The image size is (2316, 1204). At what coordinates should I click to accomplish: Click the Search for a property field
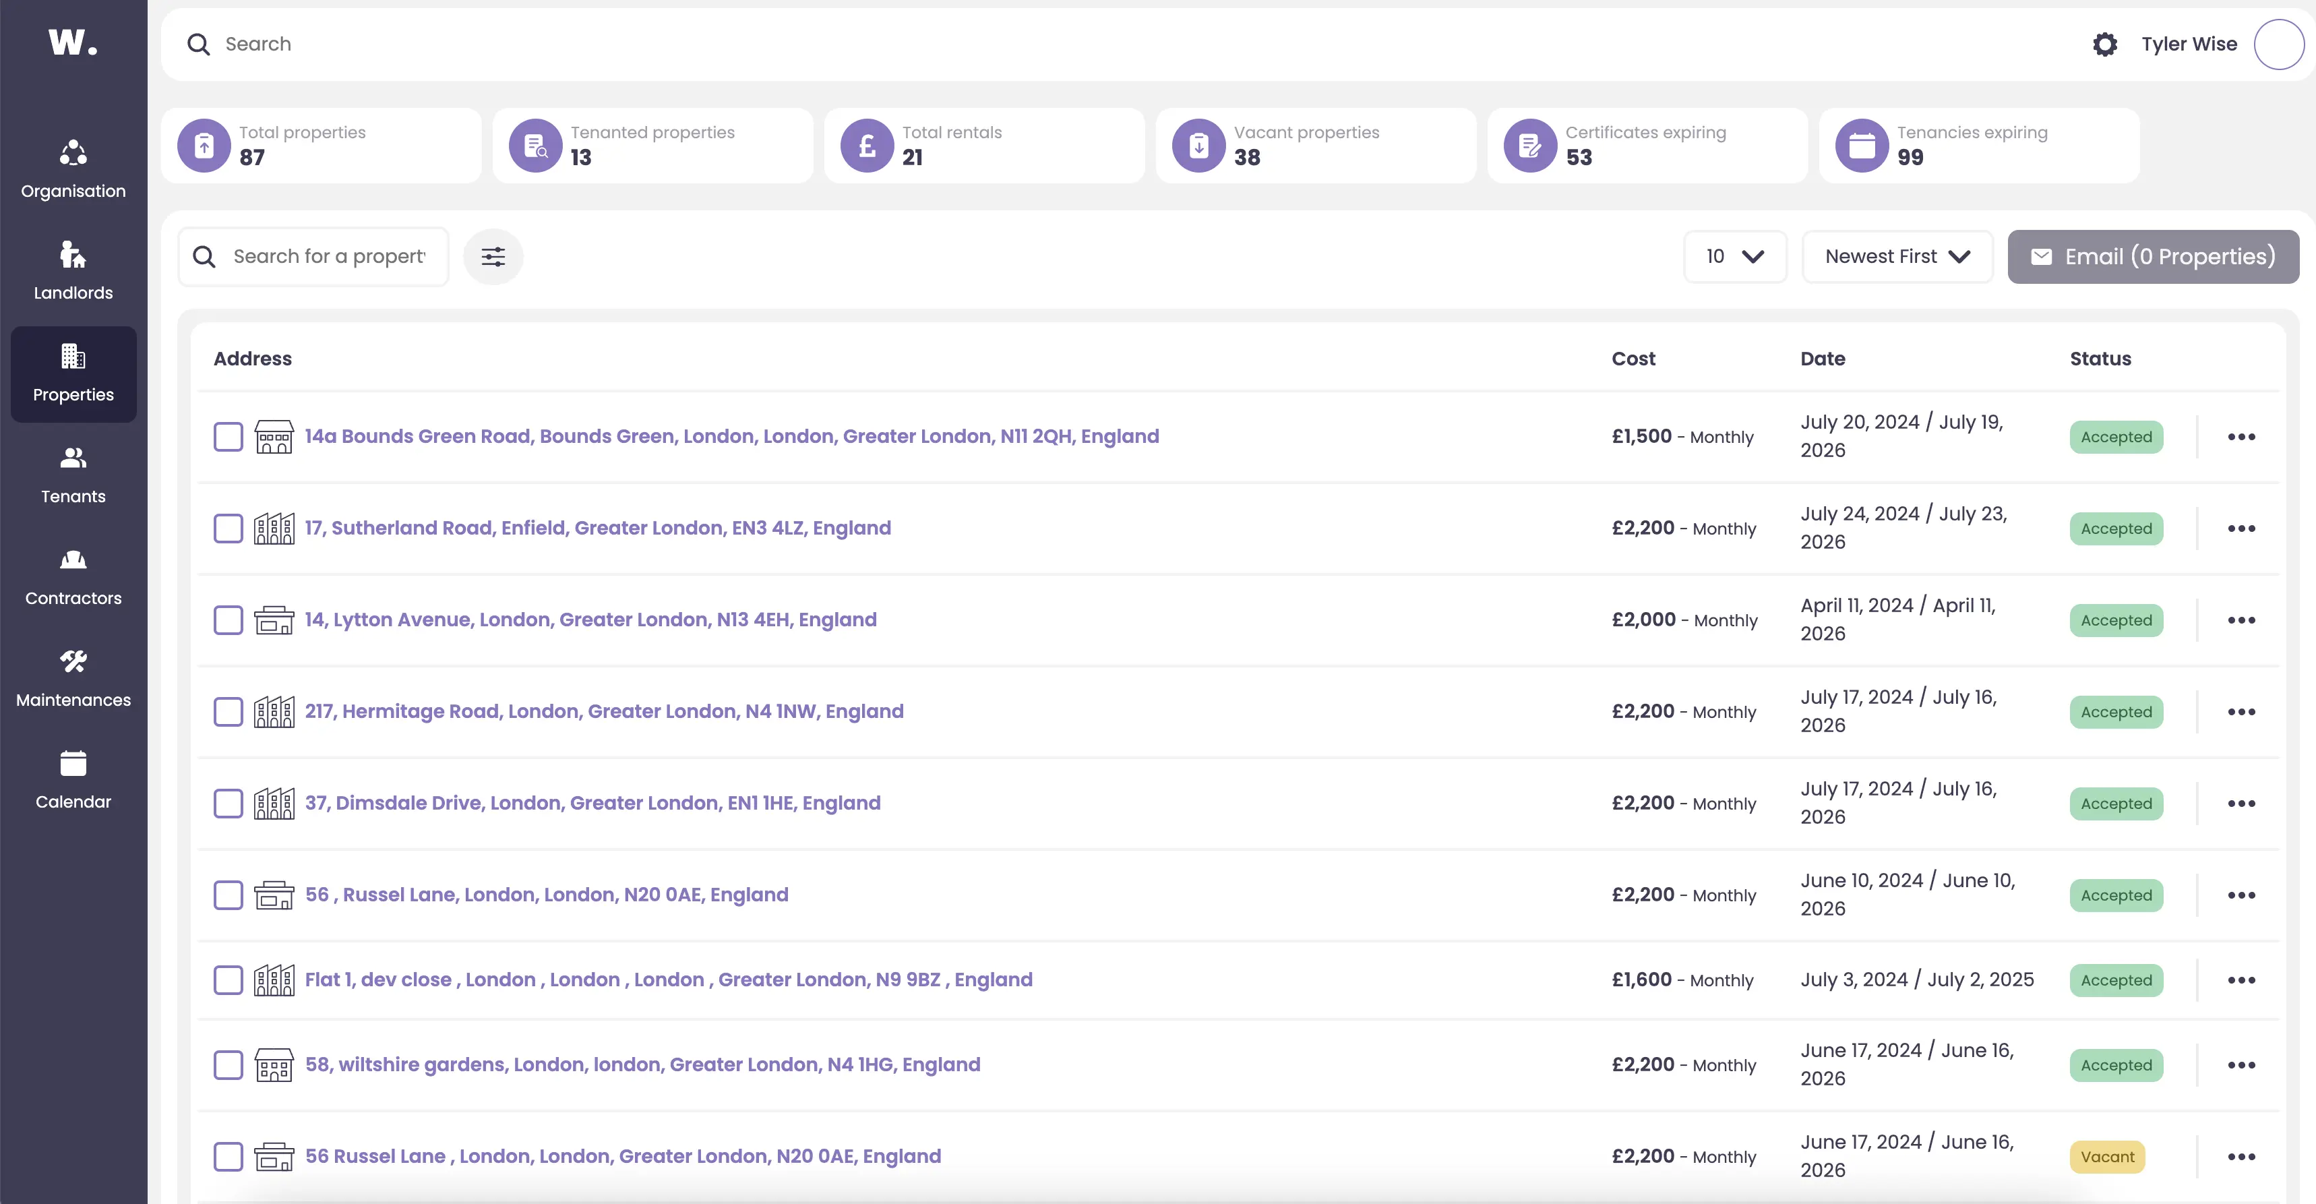pos(328,257)
